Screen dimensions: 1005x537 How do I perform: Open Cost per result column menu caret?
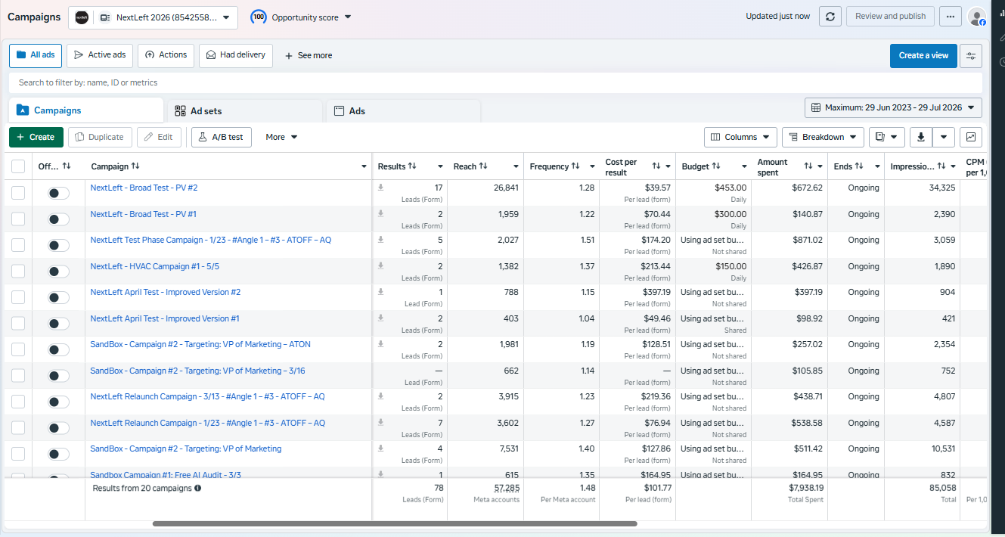coord(668,166)
